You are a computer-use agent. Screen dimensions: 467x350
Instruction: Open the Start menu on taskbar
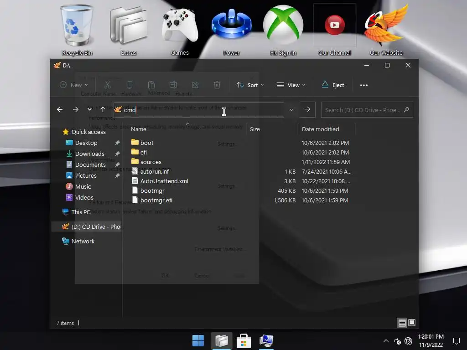coord(198,340)
